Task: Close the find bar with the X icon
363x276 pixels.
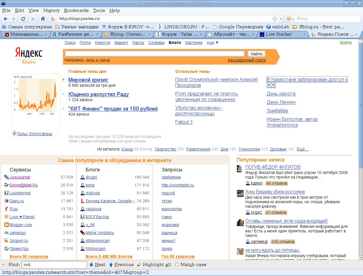Action: point(3,265)
